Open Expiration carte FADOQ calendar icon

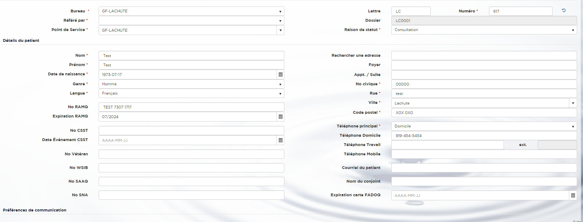point(573,195)
